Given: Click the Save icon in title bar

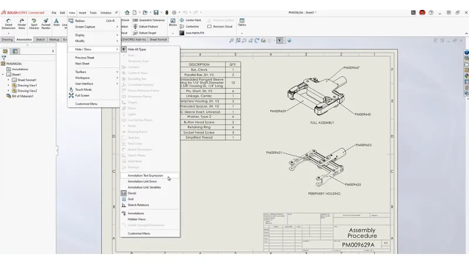Looking at the screenshot, I should [156, 12].
